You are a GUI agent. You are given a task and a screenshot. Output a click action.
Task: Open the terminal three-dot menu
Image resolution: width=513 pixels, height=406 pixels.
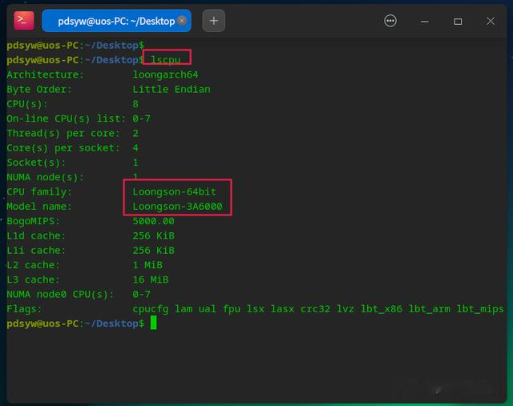(x=390, y=22)
